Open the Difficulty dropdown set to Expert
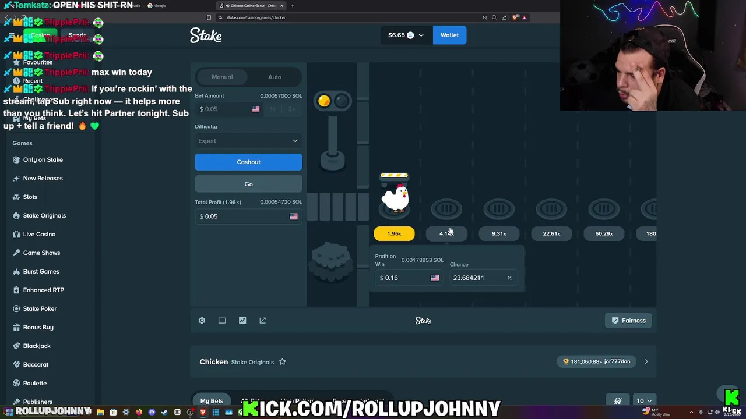746x419 pixels. pos(248,141)
